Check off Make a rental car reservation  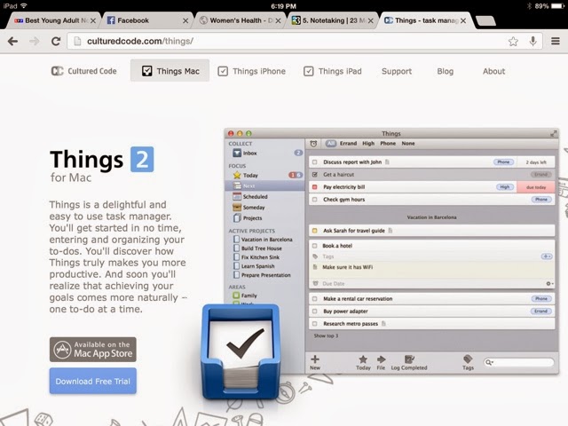click(314, 299)
